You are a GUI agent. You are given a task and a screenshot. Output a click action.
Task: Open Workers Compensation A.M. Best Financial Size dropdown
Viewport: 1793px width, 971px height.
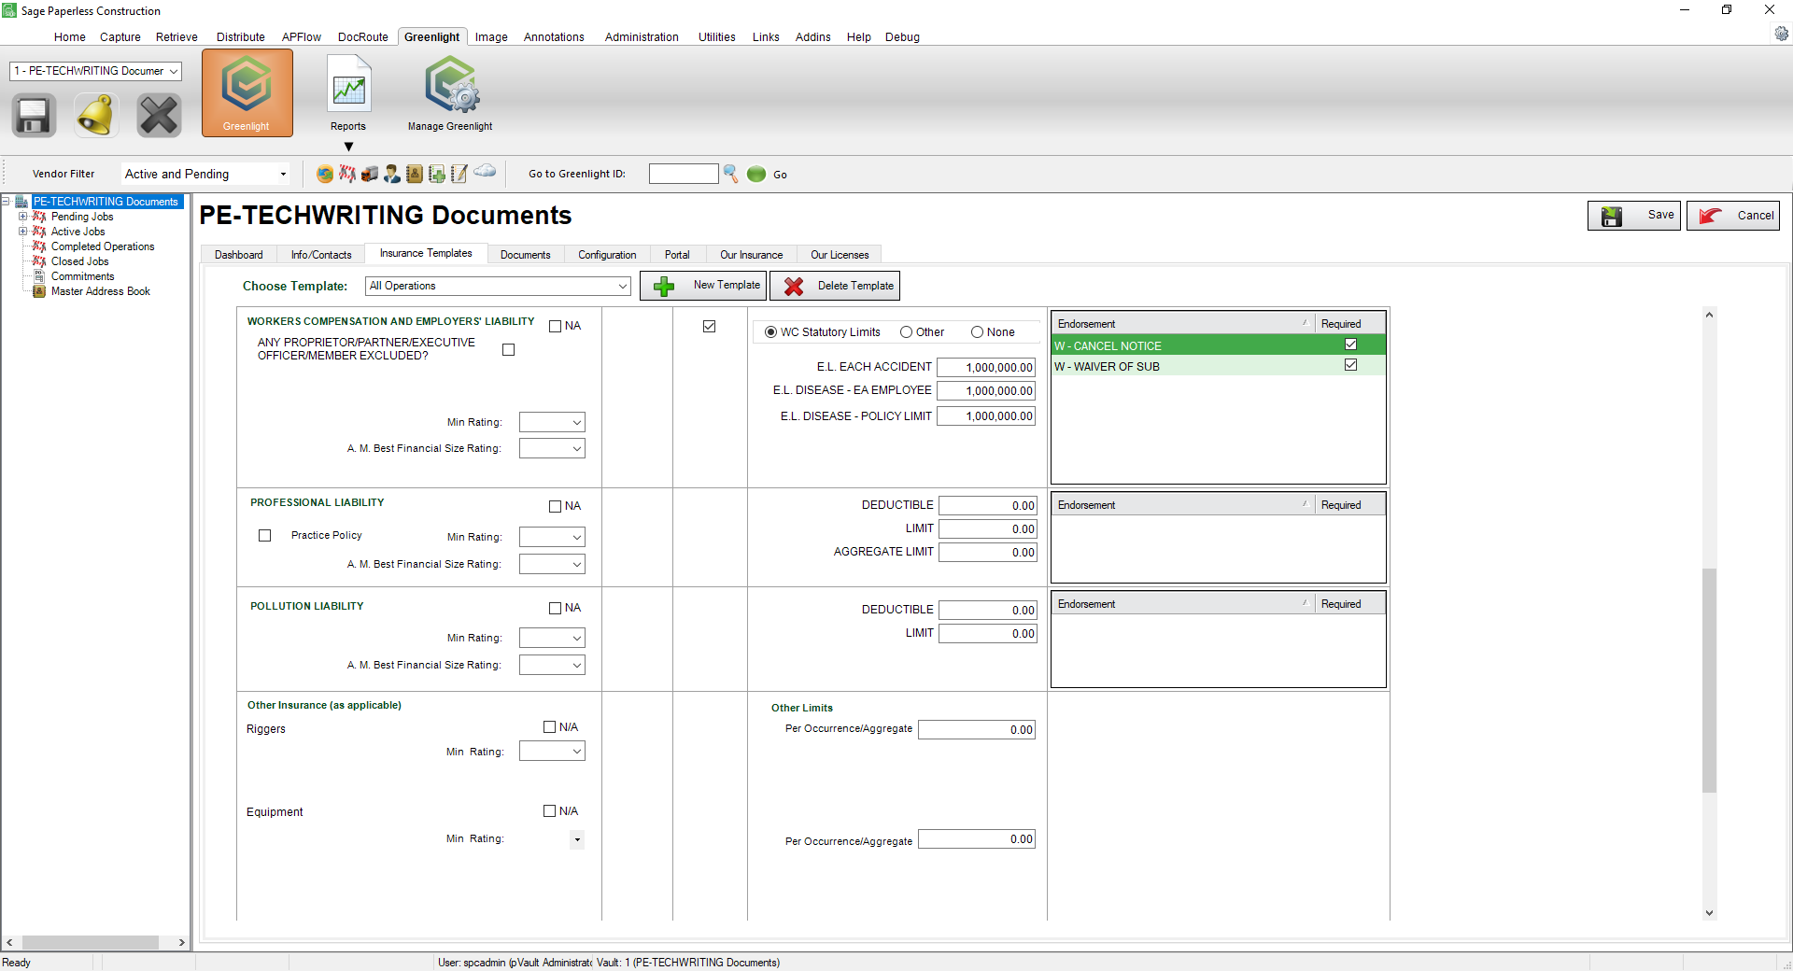[552, 448]
